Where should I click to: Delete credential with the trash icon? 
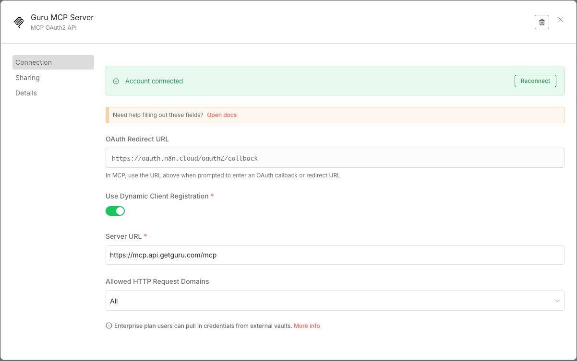(541, 22)
